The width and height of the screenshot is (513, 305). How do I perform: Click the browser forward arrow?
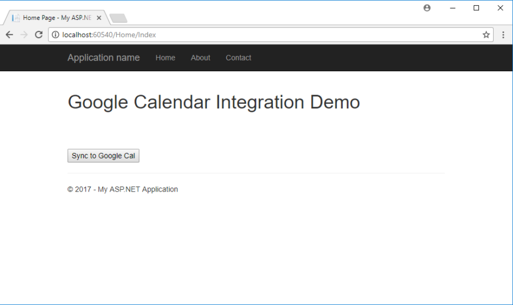[x=24, y=35]
